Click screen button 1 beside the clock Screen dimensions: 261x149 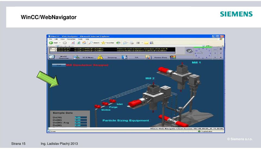[215, 53]
